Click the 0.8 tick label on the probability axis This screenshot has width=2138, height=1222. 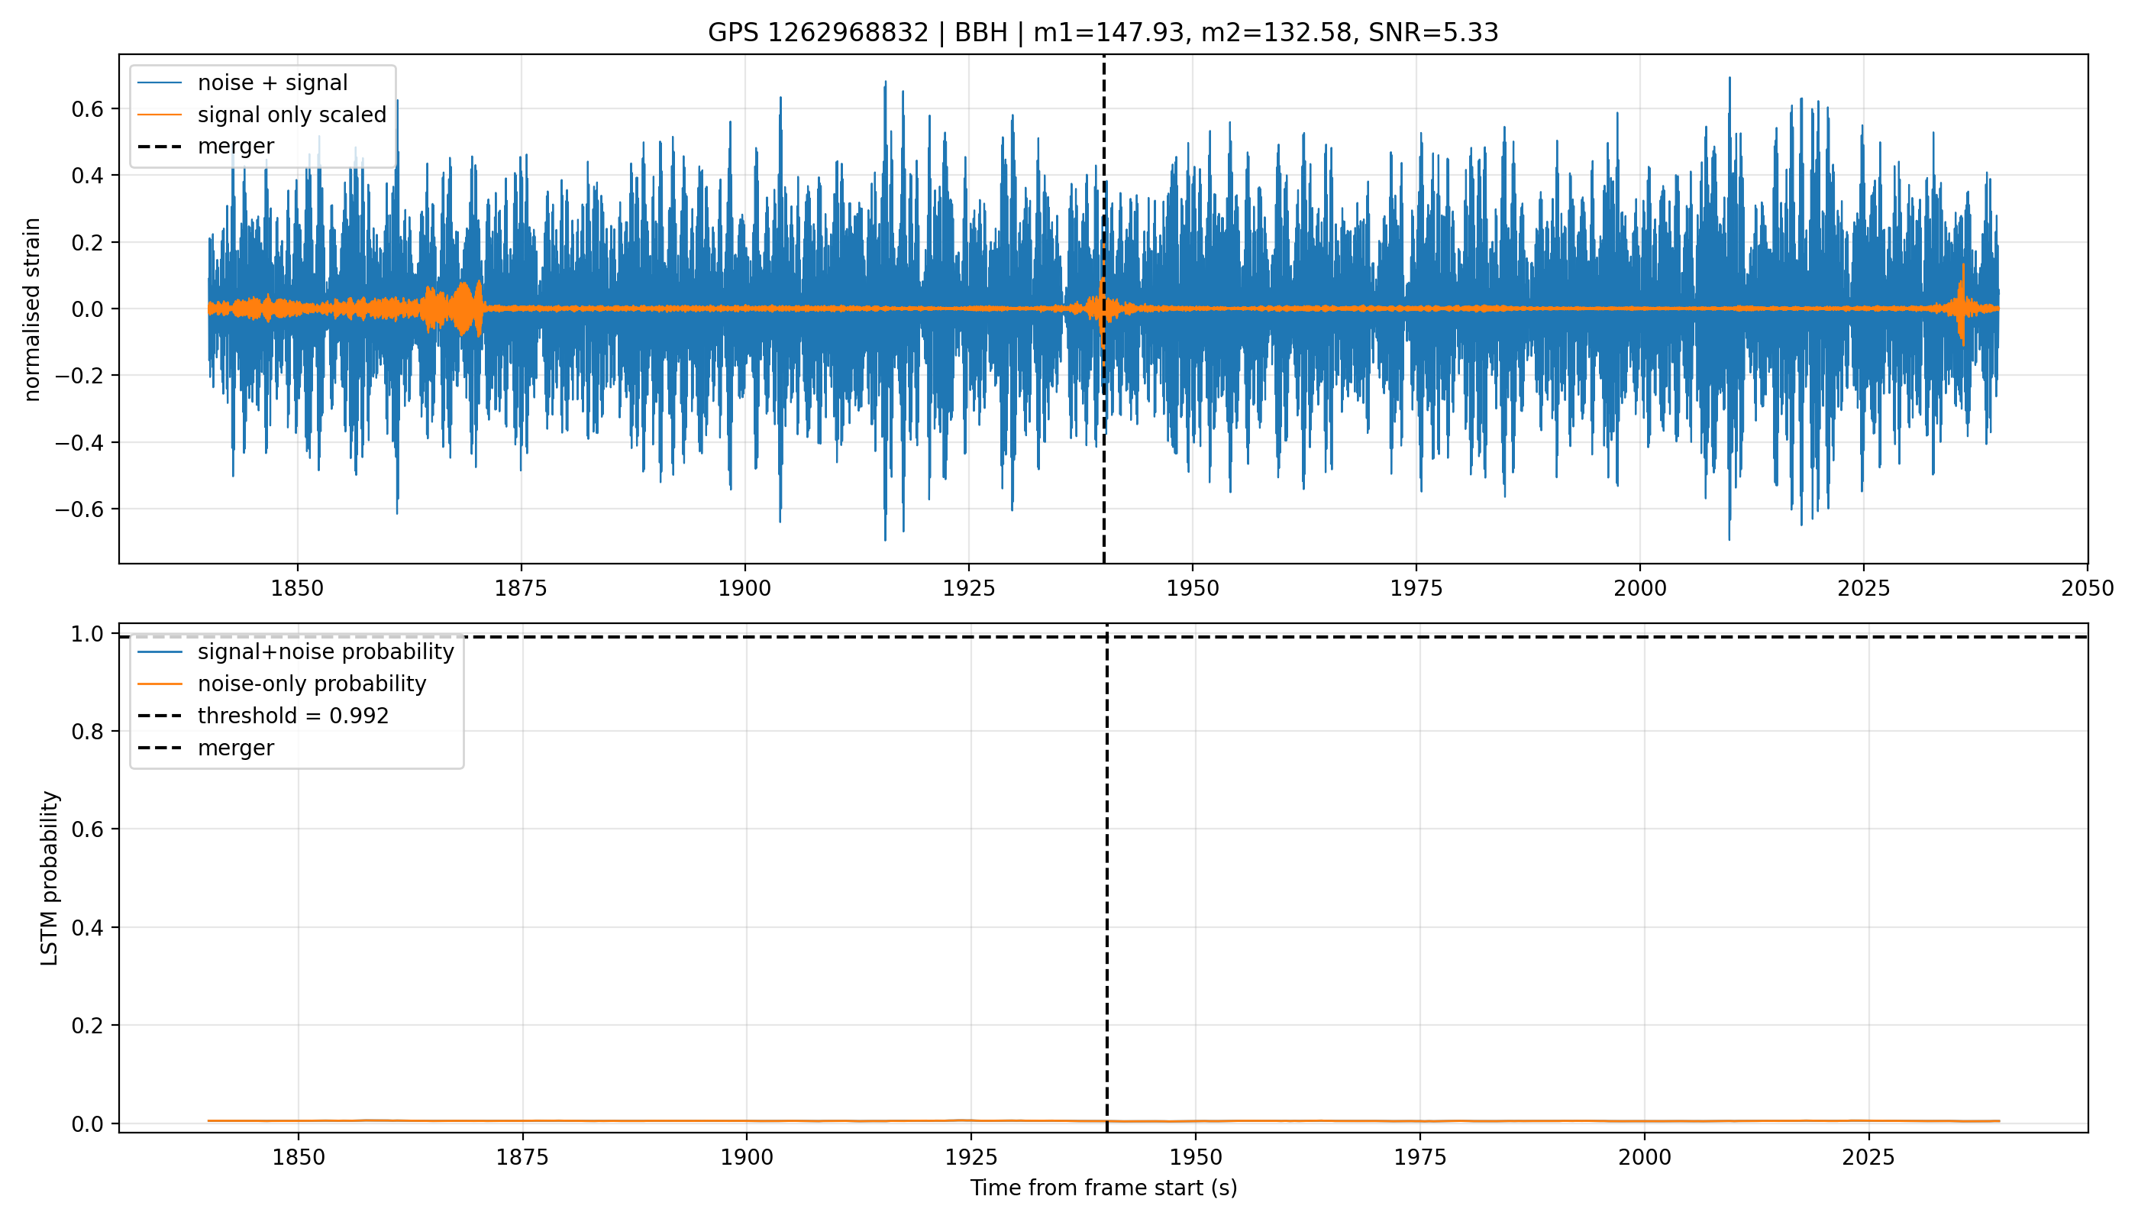pyautogui.click(x=87, y=732)
